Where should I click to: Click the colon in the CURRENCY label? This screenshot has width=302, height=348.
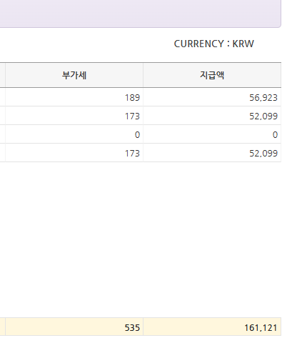click(228, 44)
